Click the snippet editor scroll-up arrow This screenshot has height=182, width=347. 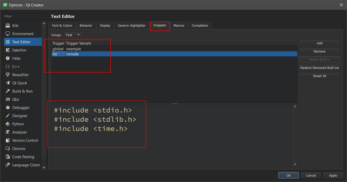point(295,106)
